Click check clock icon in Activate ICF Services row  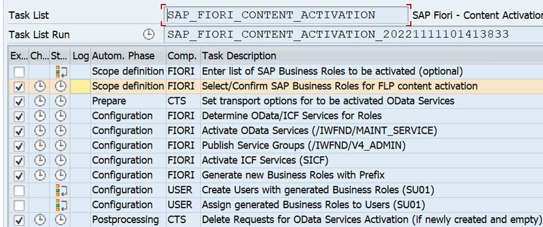[40, 160]
